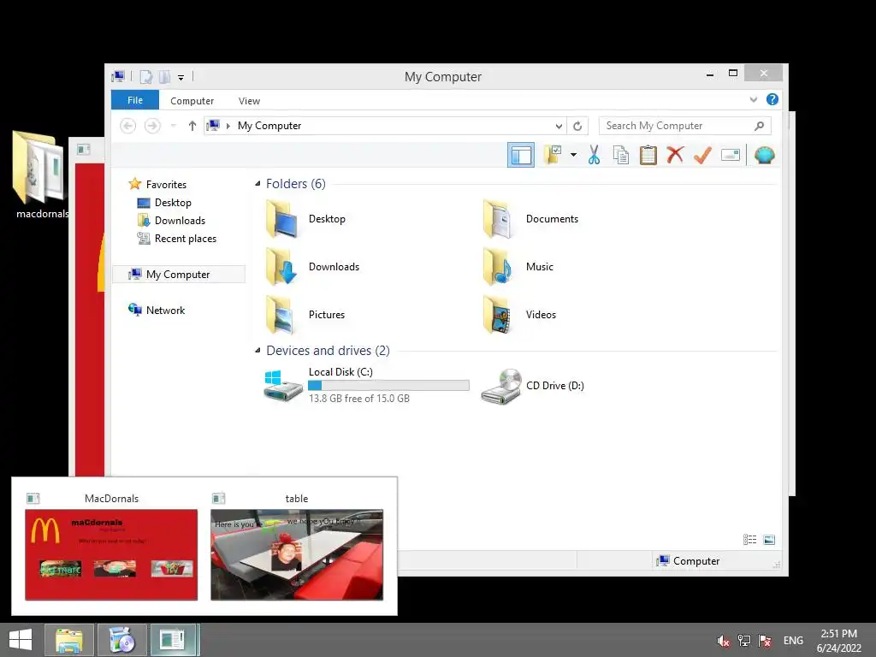
Task: Collapse the Devices and drives group
Action: click(x=257, y=350)
